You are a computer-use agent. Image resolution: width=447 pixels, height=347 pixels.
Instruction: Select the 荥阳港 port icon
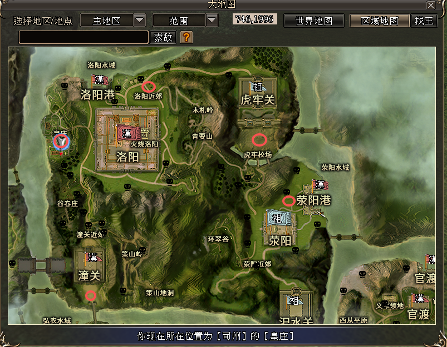[319, 186]
